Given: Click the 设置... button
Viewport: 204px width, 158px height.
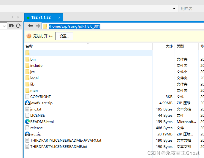Looking at the screenshot, I should tap(64, 36).
